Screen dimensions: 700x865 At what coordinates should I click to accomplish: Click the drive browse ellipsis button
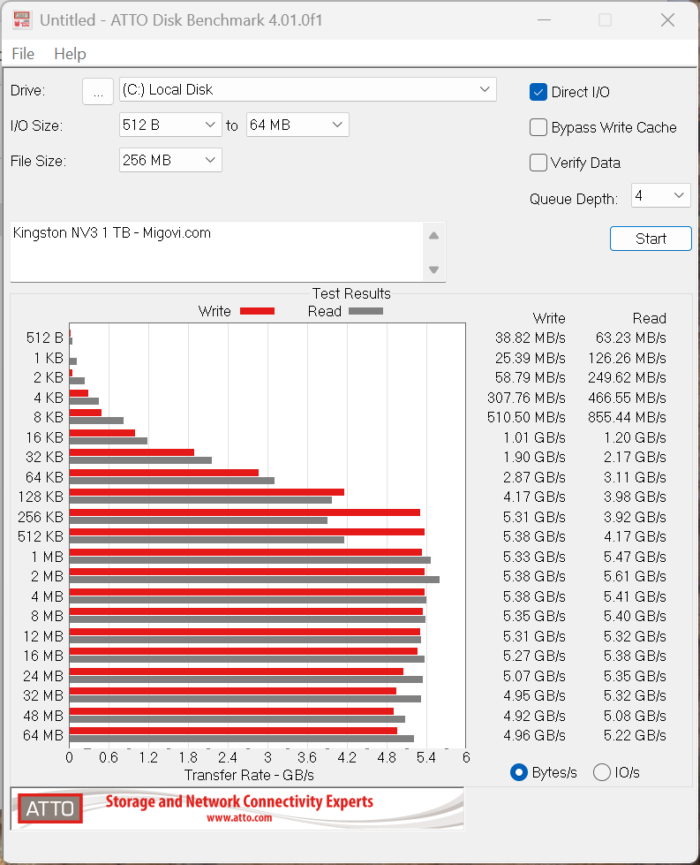(98, 91)
